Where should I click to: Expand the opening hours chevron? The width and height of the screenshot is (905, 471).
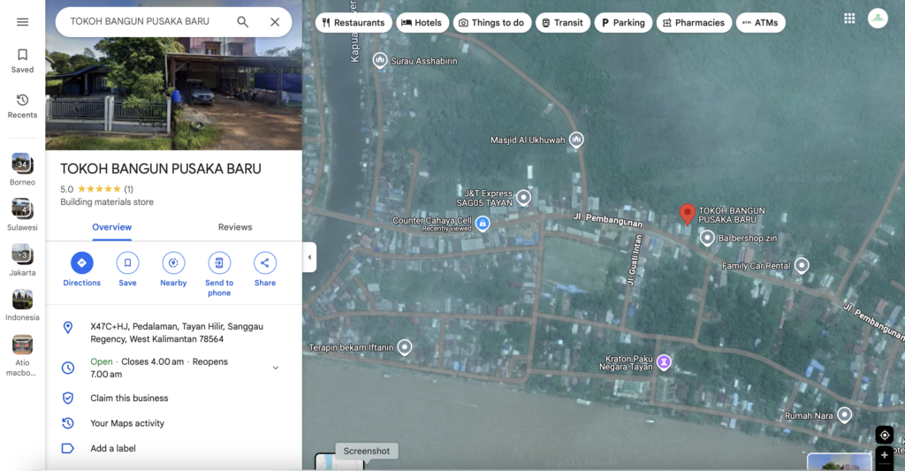[x=275, y=368]
